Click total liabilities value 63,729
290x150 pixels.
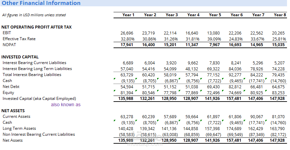click(127, 75)
